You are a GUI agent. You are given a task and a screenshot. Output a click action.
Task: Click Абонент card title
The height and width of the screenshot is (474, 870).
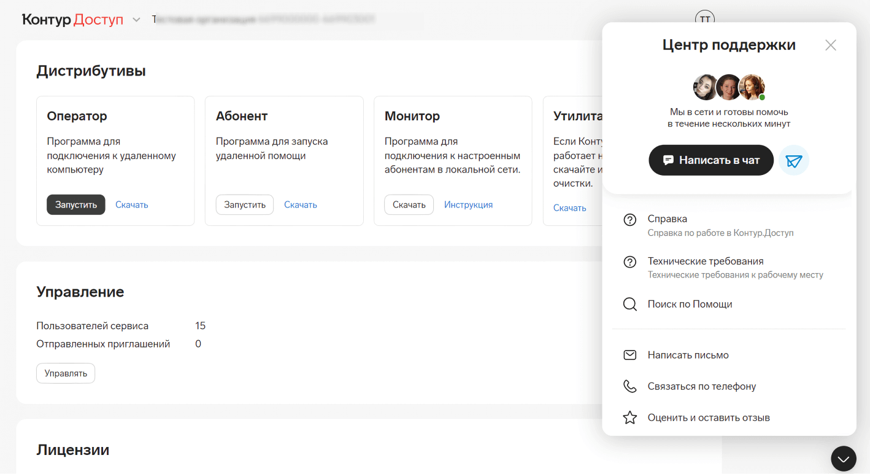[x=242, y=116]
